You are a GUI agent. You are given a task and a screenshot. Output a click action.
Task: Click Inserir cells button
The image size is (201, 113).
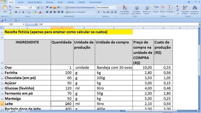[x=156, y=10]
